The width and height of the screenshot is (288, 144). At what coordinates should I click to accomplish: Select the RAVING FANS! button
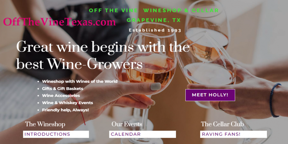[234, 134]
